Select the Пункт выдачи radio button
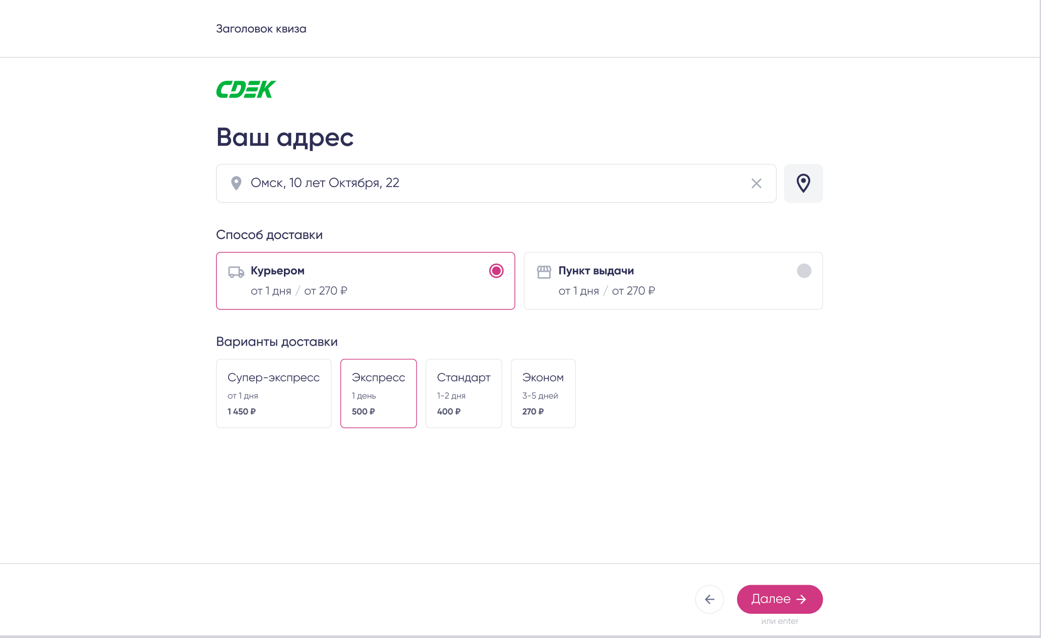 point(804,271)
